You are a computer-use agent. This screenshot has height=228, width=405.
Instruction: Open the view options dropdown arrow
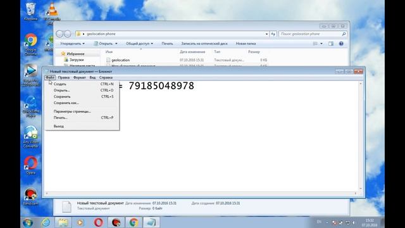point(321,44)
